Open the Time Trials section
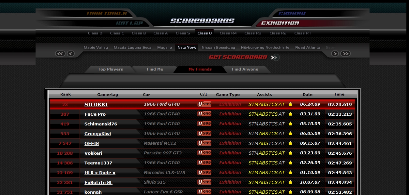Viewport: 409px width, 195px height. [106, 14]
